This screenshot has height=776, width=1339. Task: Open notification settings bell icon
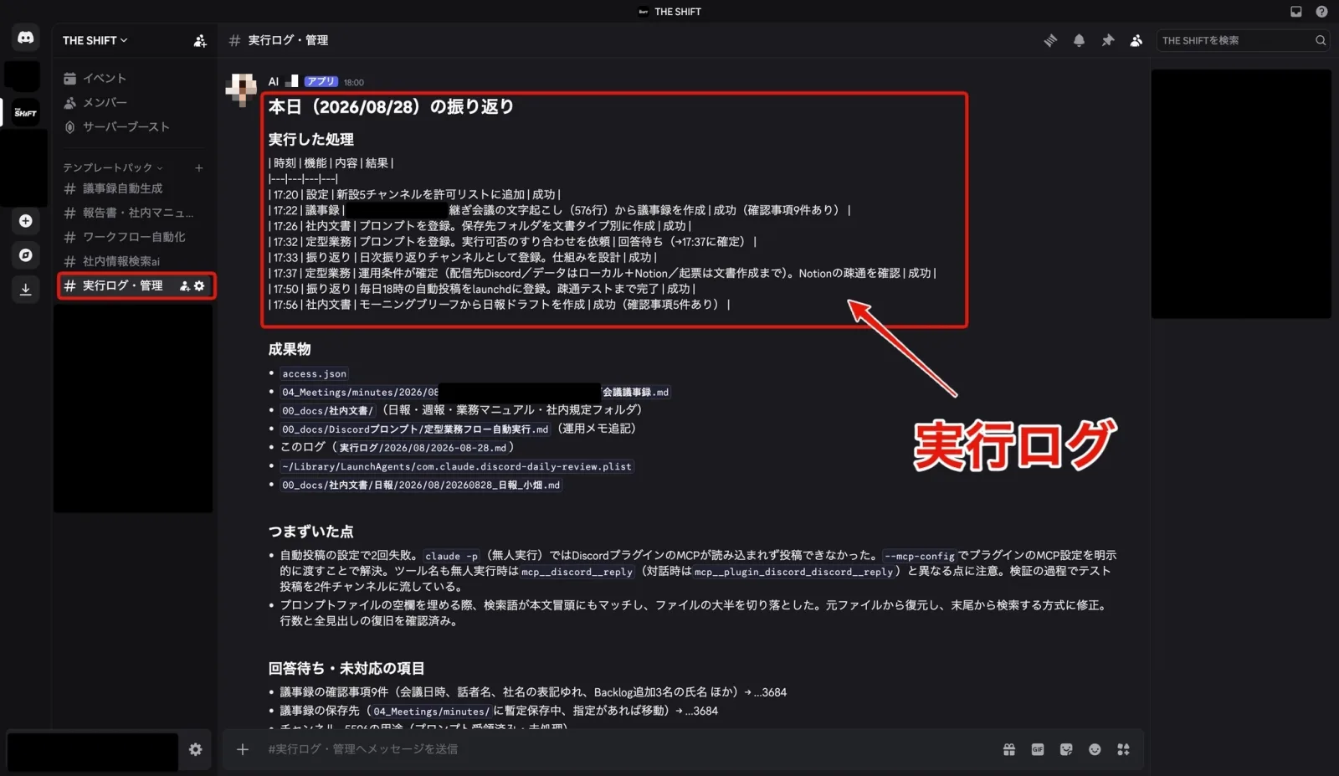[x=1079, y=40]
